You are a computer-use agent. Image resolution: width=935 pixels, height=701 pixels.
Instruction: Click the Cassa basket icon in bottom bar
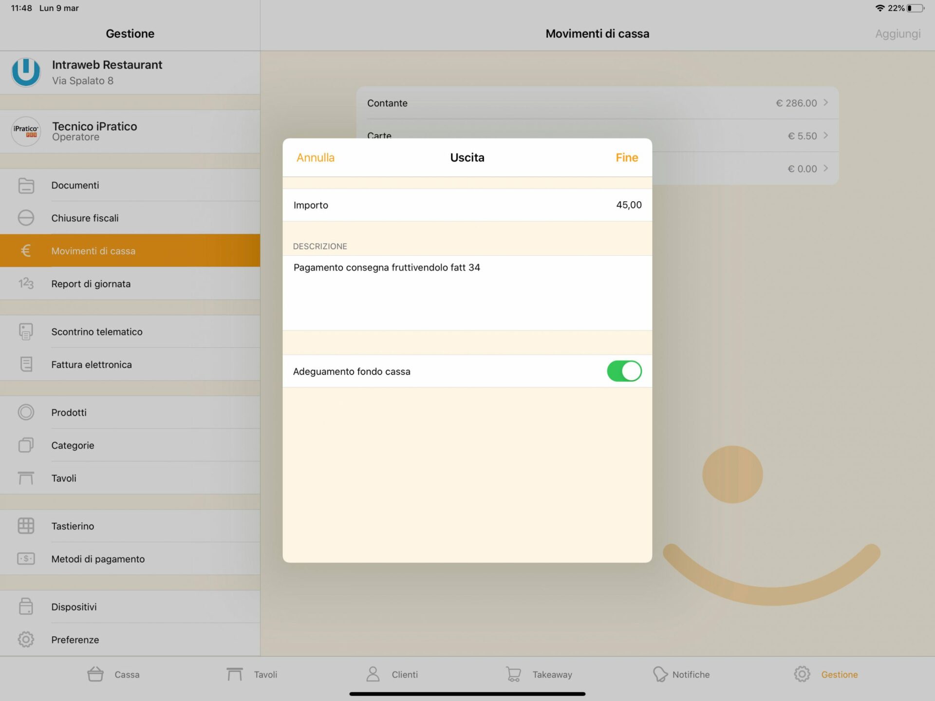(x=95, y=674)
